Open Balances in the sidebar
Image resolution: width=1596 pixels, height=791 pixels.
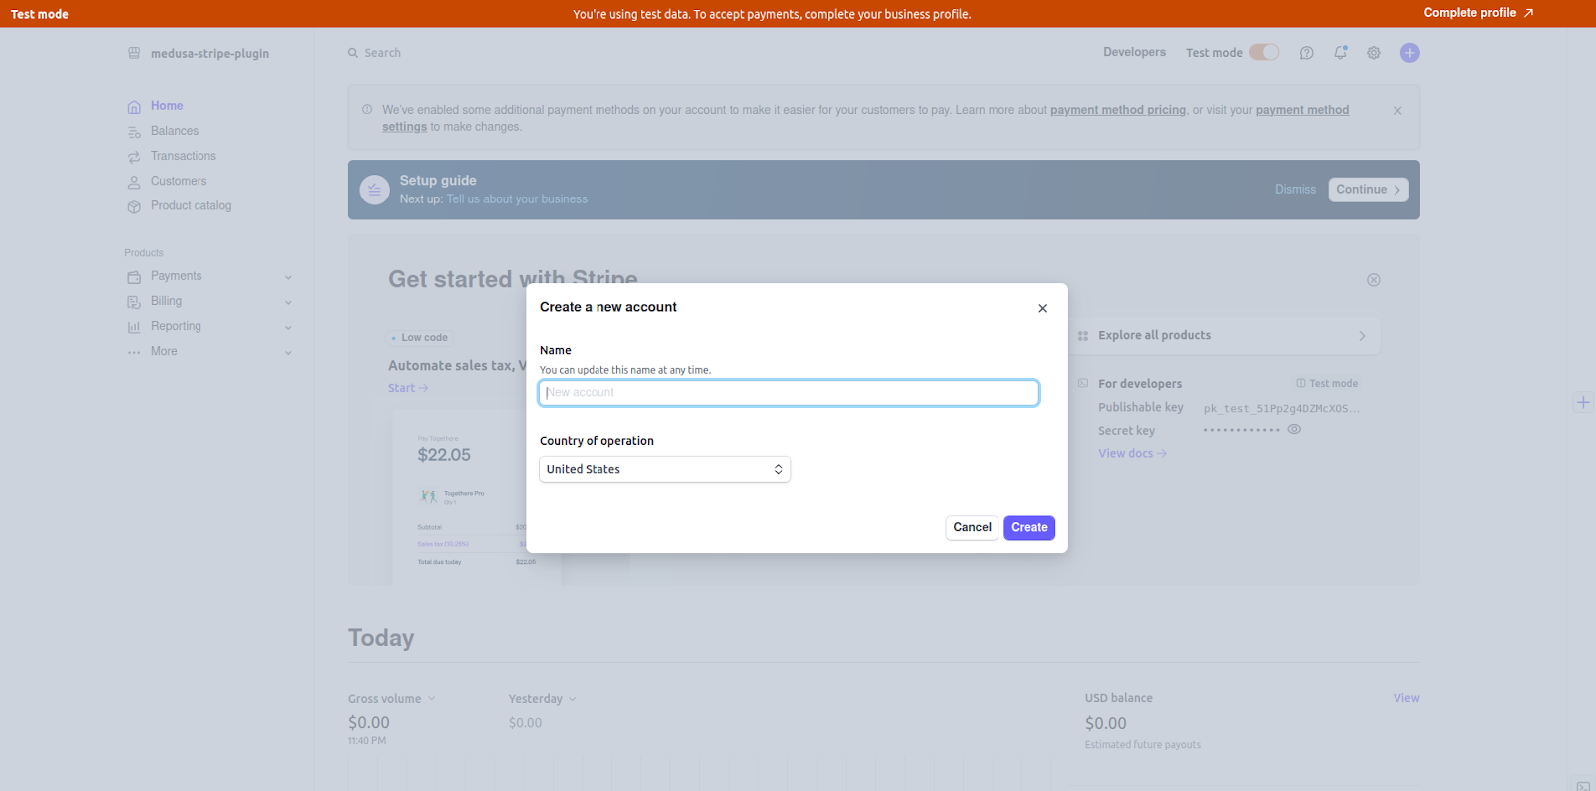pyautogui.click(x=175, y=131)
